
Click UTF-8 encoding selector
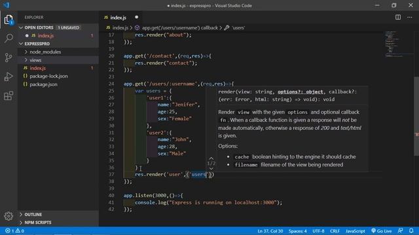[318, 231]
